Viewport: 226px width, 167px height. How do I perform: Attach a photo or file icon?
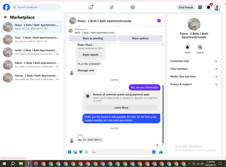[x=75, y=152]
